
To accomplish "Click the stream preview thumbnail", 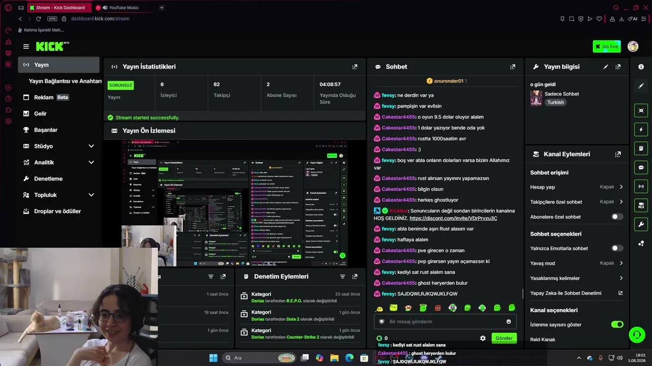I will tap(234, 203).
